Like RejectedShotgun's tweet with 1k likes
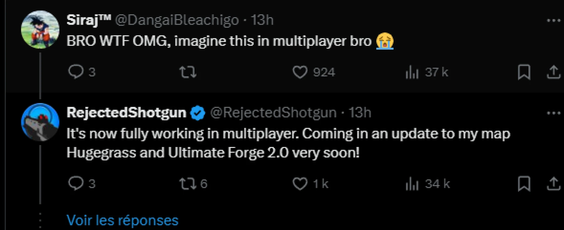This screenshot has width=564, height=230. point(300,184)
